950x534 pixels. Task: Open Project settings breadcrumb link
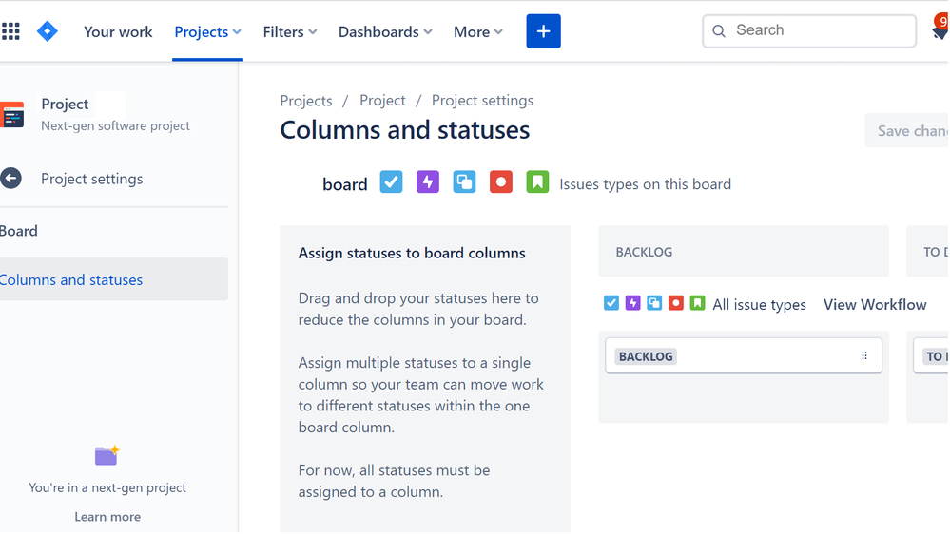482,101
